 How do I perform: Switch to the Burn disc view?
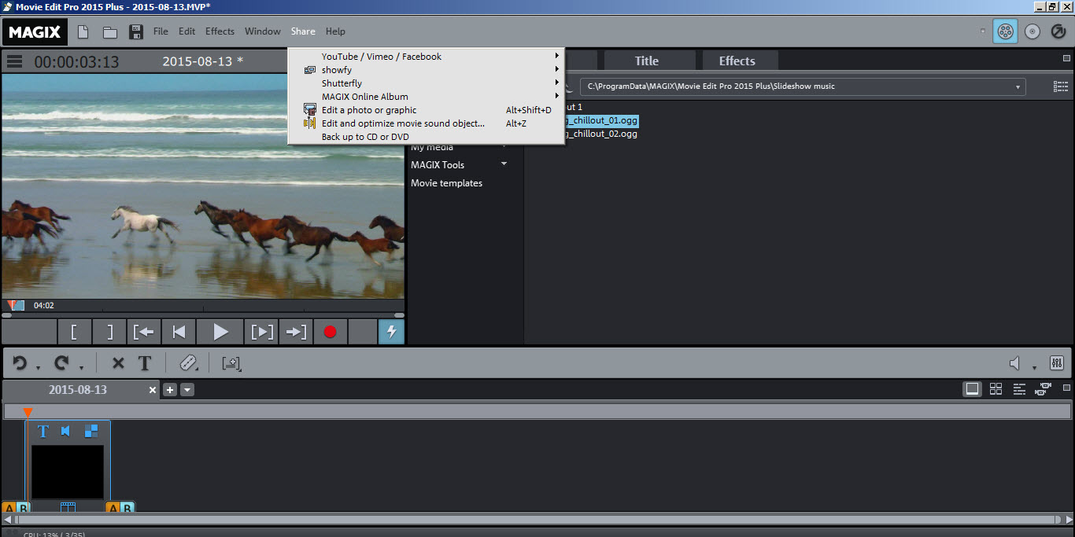click(x=1033, y=31)
